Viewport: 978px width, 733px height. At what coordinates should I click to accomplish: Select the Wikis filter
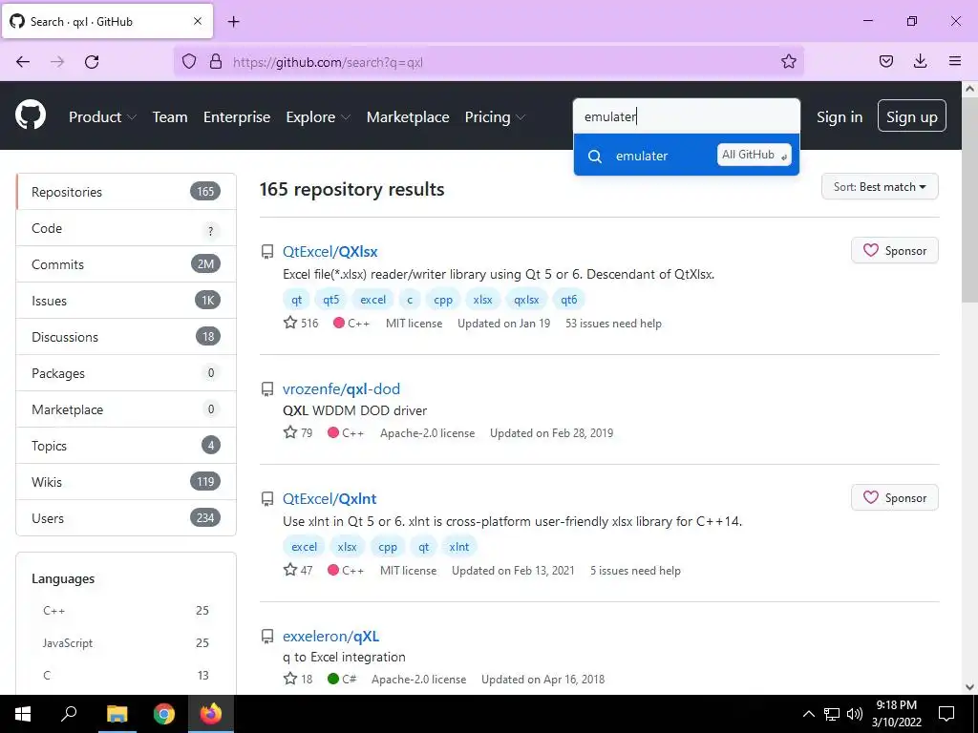tap(126, 481)
